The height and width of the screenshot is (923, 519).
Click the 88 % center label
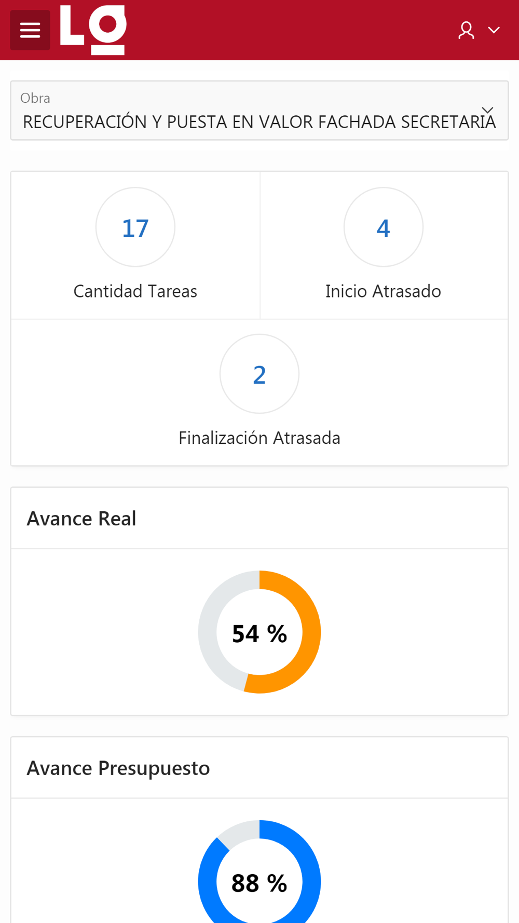click(259, 884)
